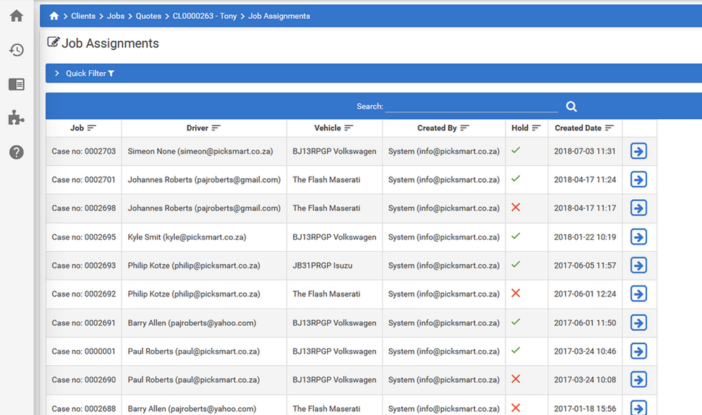Click 'The Flash Maserati' in case 0002692 row

(326, 294)
